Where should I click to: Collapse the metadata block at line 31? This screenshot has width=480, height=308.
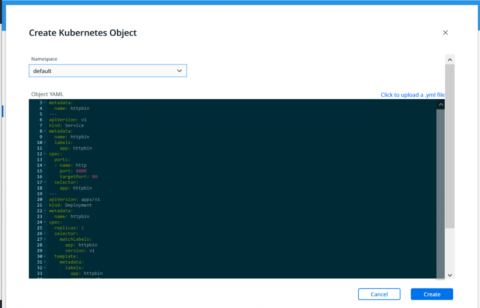(x=45, y=262)
